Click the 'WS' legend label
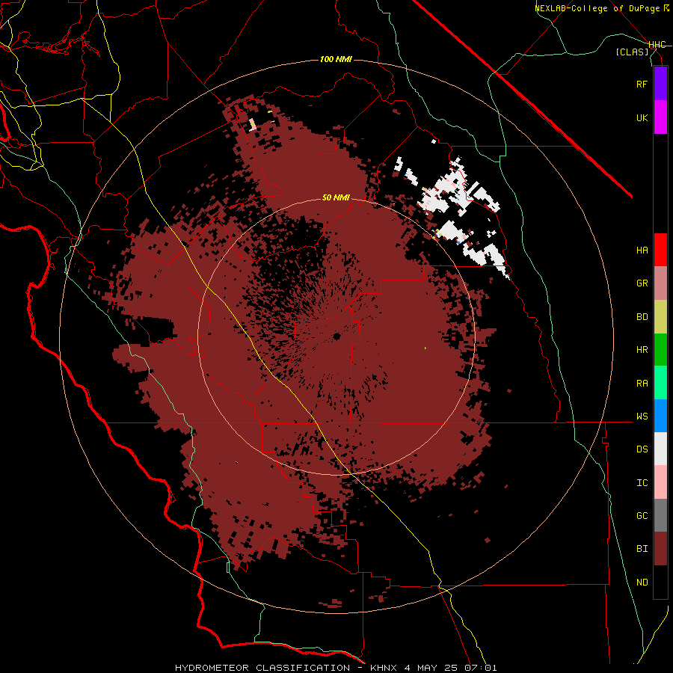This screenshot has height=673, width=673. pos(642,417)
